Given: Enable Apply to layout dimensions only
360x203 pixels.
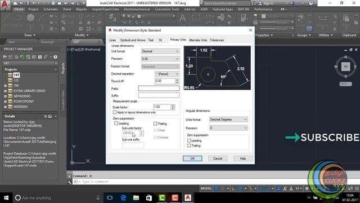Looking at the screenshot, I should click(115, 112).
